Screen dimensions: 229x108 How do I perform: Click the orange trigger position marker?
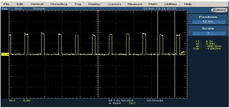(x=98, y=11)
